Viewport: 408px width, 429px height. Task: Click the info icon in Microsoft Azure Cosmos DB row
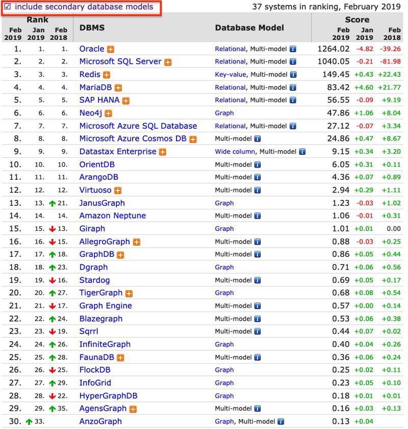tap(258, 139)
